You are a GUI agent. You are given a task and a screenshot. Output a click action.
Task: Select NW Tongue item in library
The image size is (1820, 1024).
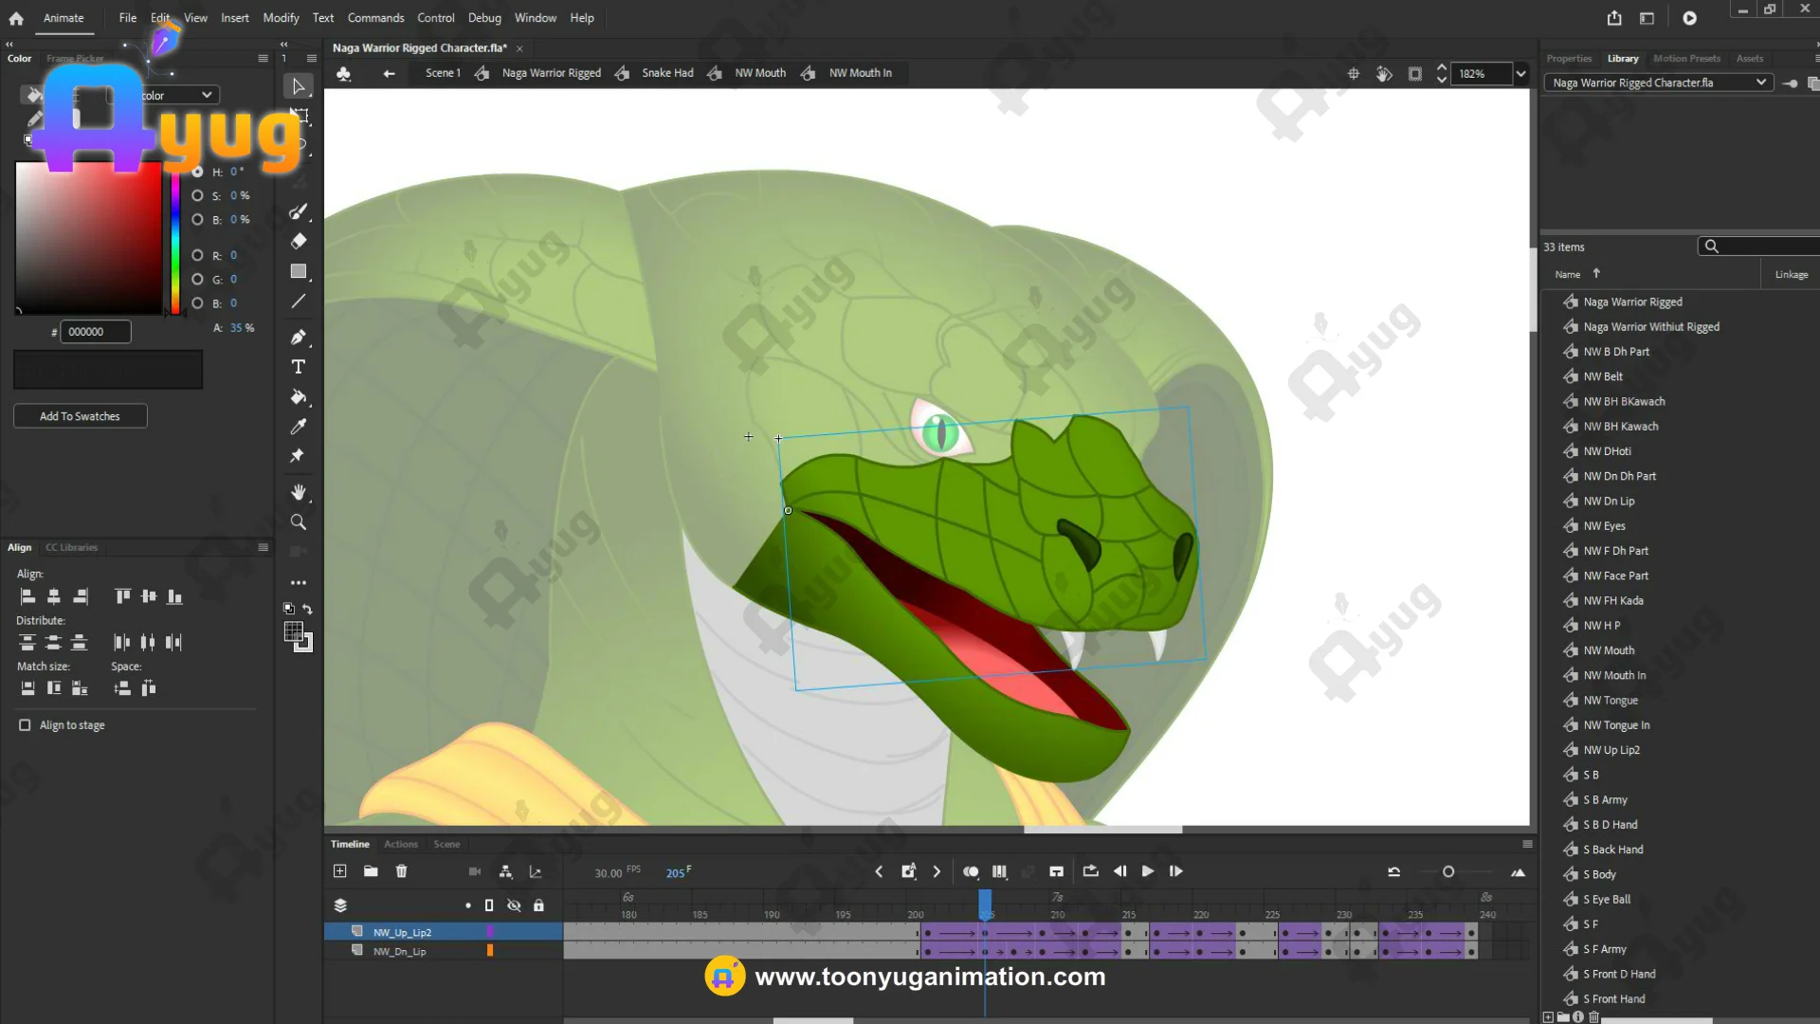(x=1610, y=701)
